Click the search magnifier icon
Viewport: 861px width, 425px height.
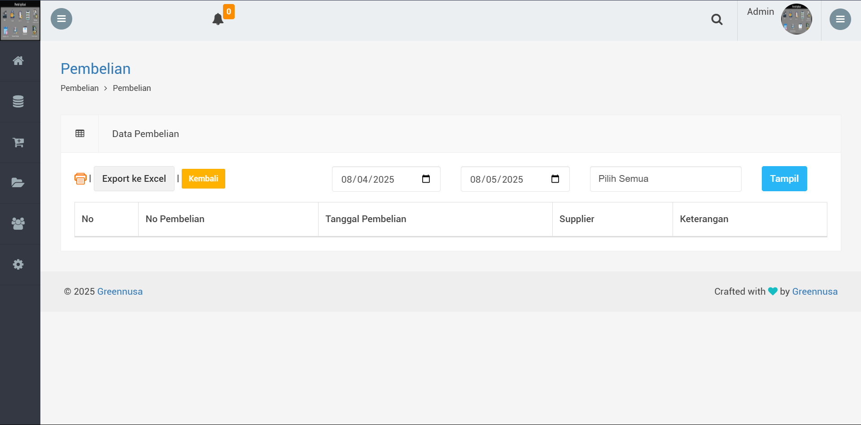pos(717,19)
